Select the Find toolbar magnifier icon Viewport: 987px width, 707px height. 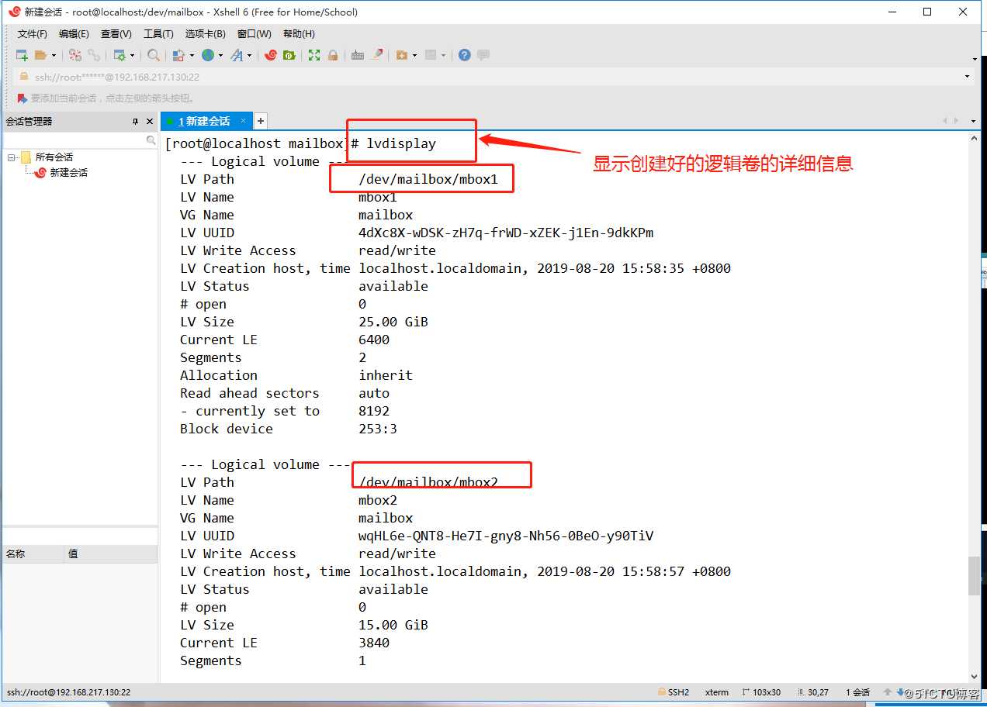(x=154, y=55)
